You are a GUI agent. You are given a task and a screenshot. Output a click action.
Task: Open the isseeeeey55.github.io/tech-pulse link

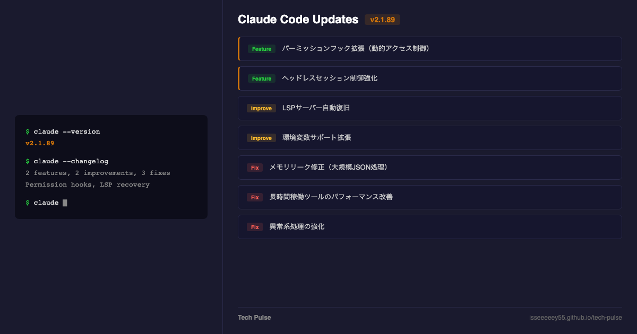(575, 318)
